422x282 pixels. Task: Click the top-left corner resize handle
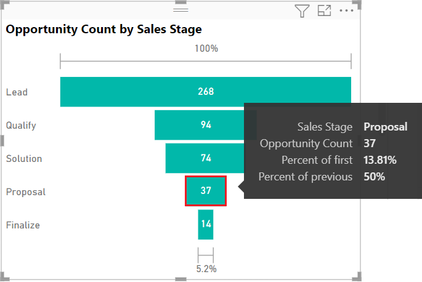click(x=2, y=4)
